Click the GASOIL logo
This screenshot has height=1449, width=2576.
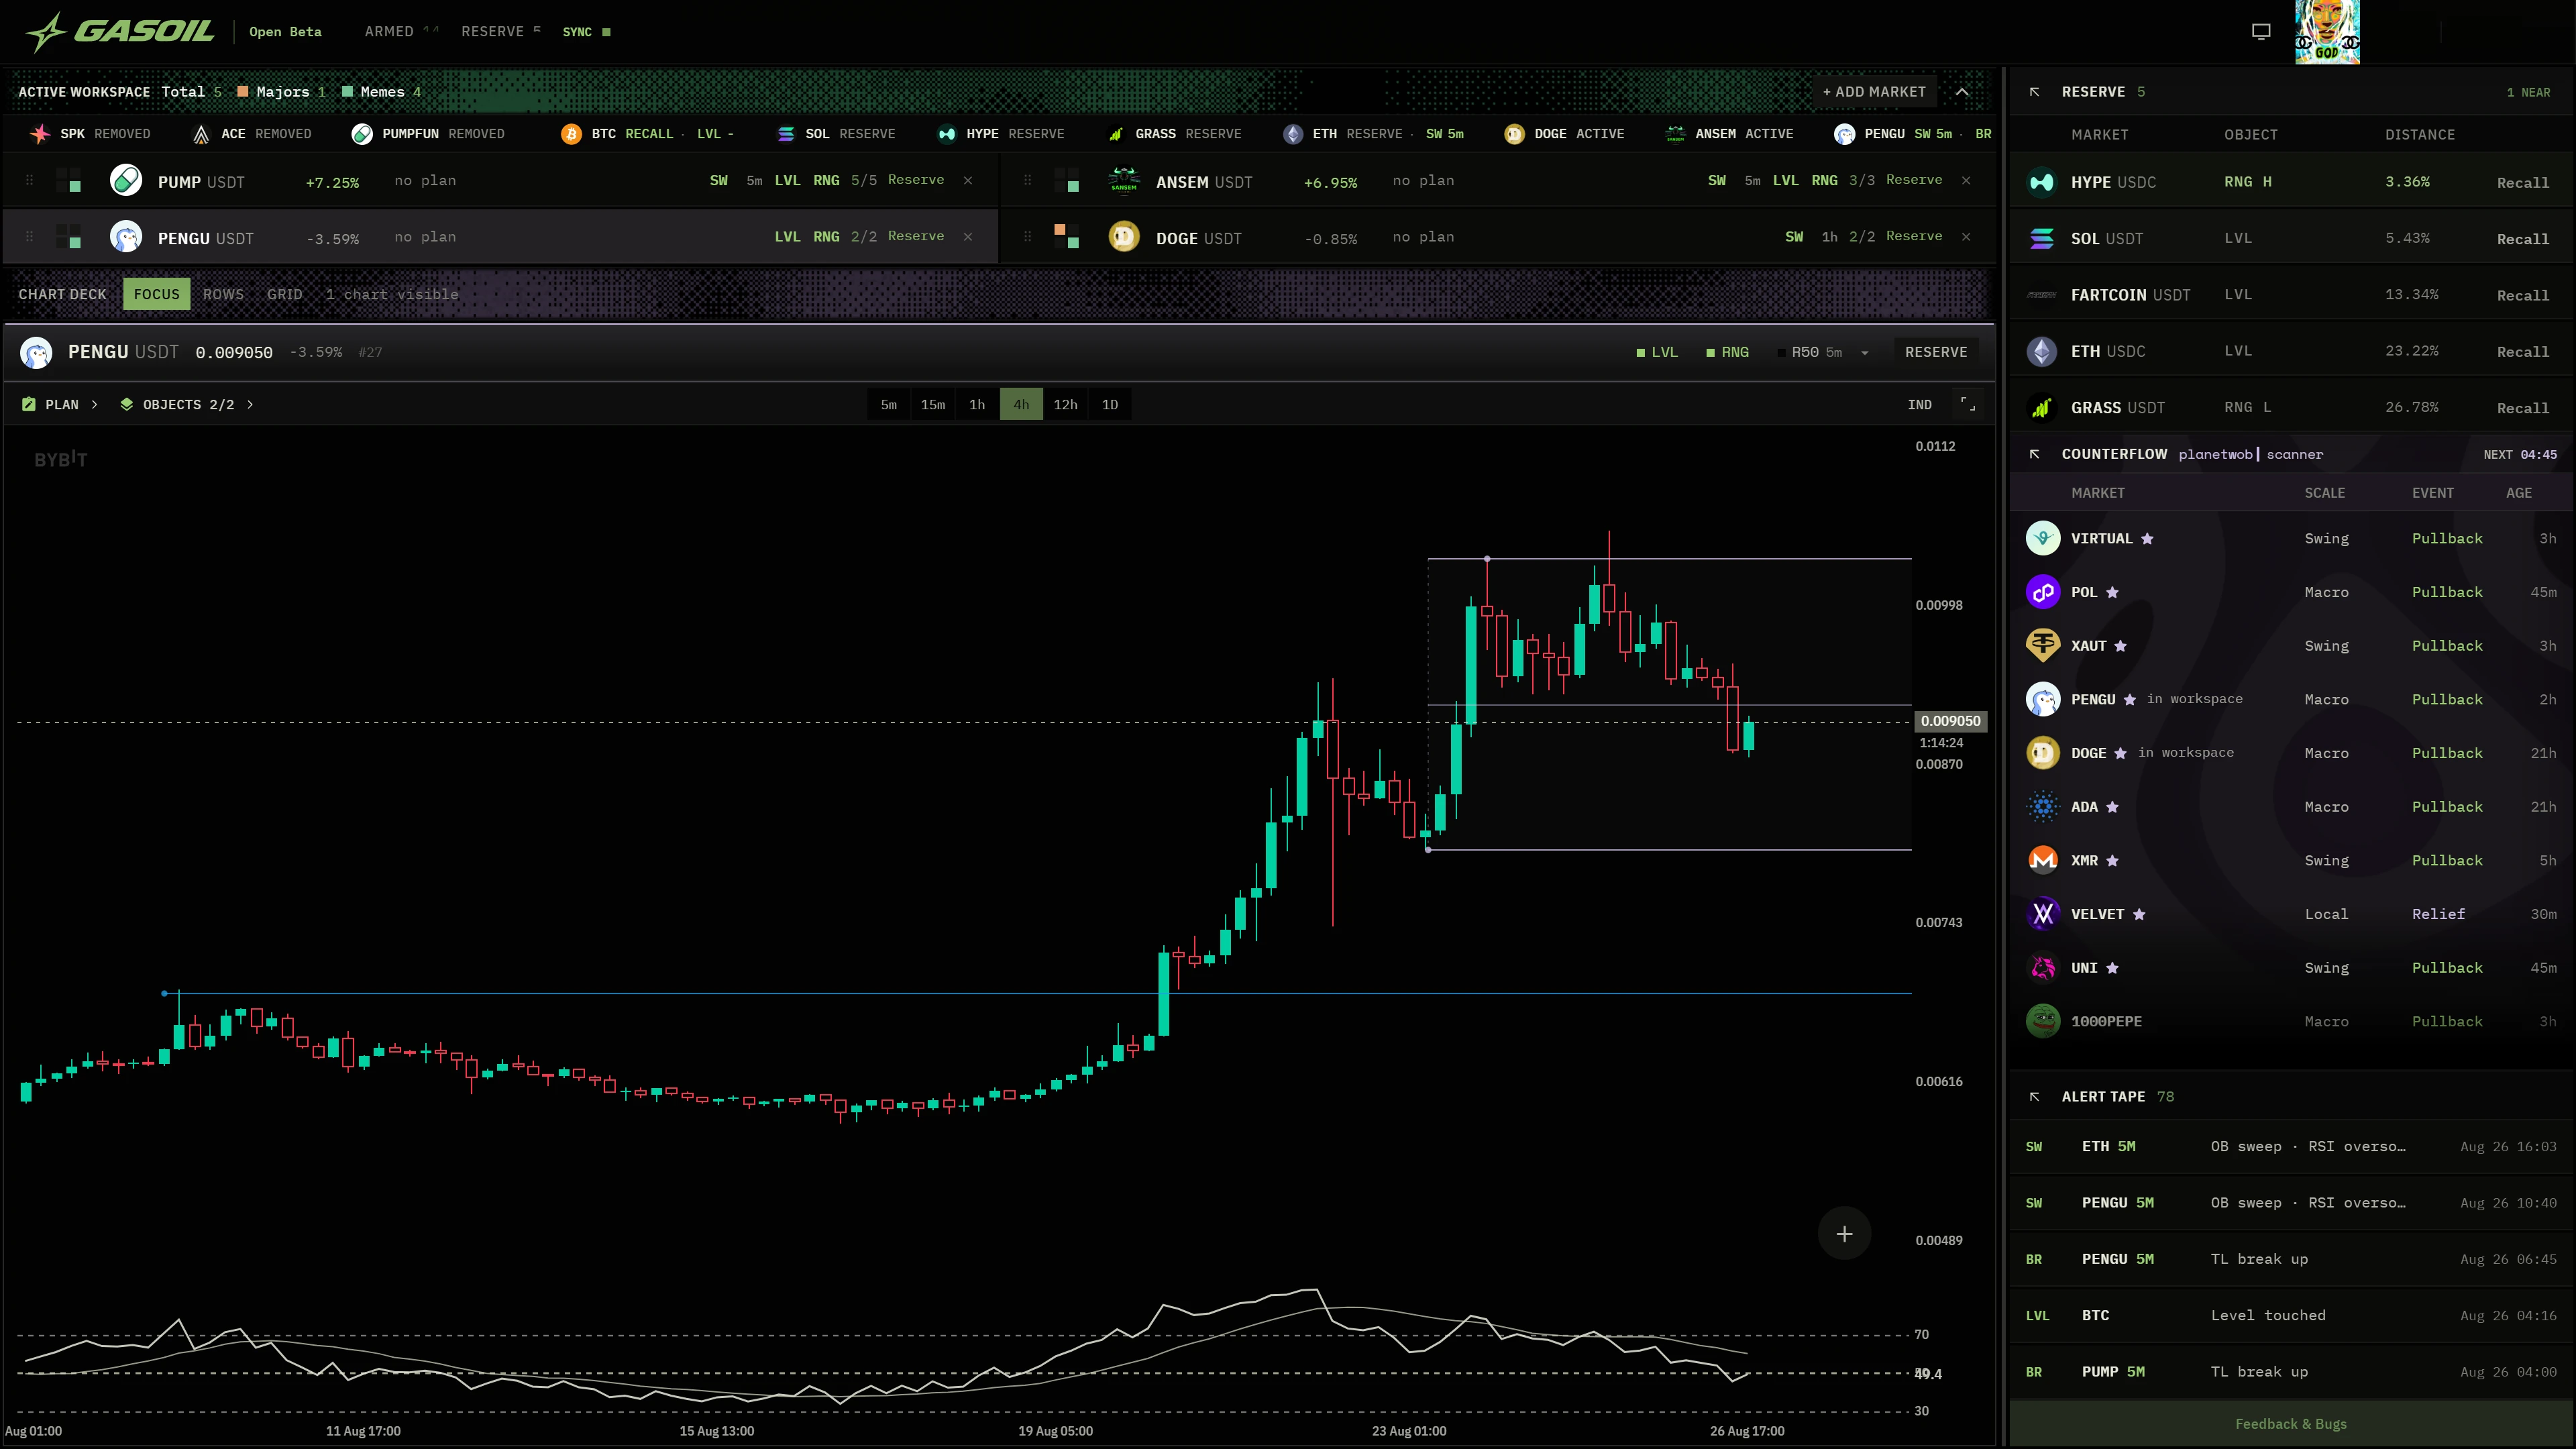click(120, 32)
